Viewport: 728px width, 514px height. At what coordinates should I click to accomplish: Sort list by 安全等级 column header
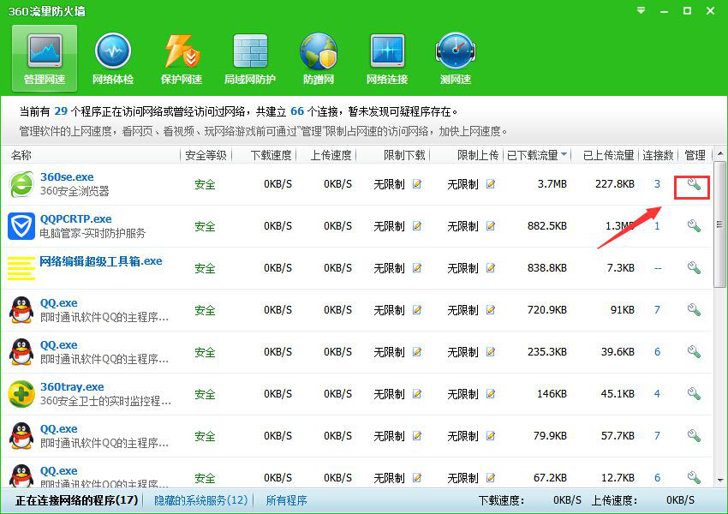[206, 155]
